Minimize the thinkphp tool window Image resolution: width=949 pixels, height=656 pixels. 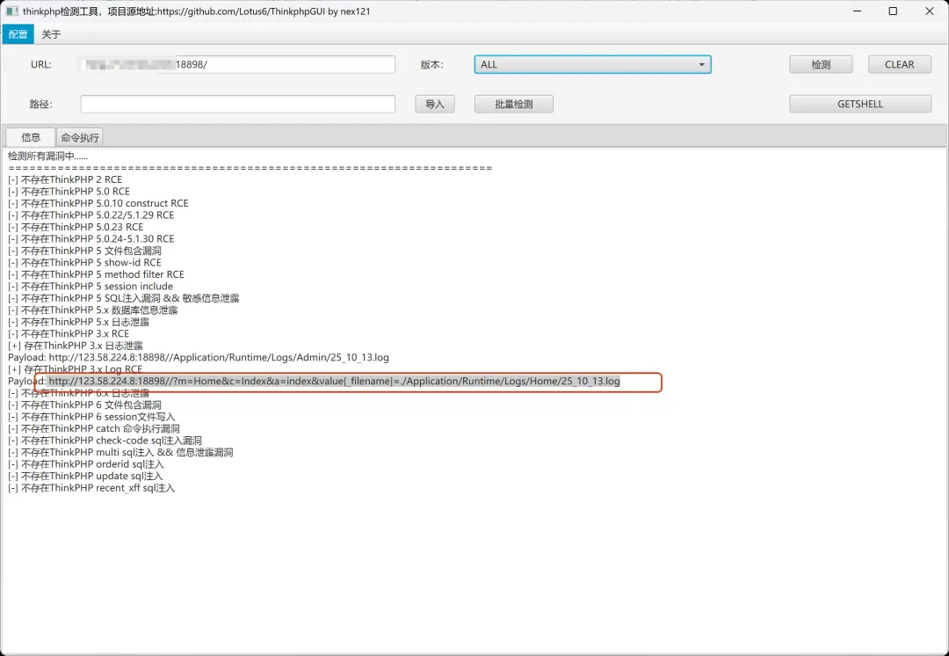click(857, 11)
